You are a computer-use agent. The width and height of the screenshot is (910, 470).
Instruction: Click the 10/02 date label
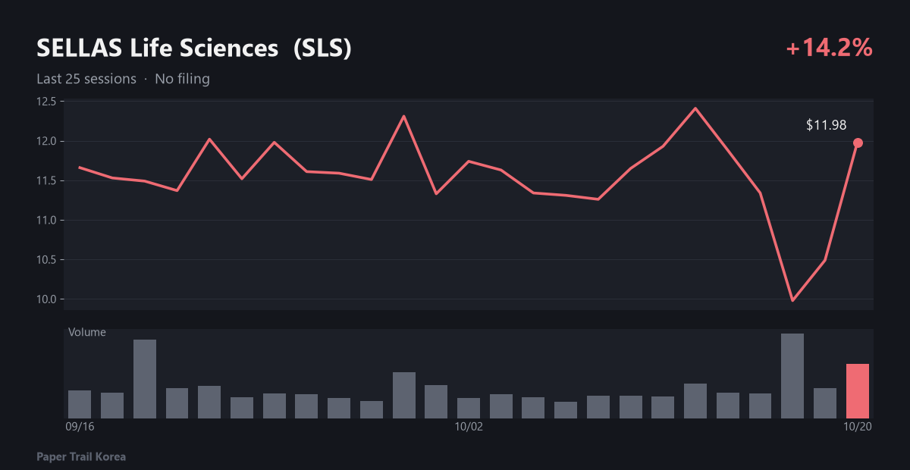(x=469, y=427)
